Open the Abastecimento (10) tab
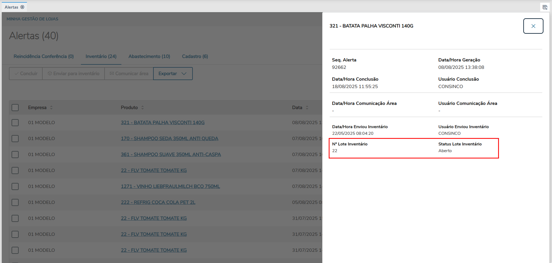This screenshot has width=552, height=263. tap(149, 56)
